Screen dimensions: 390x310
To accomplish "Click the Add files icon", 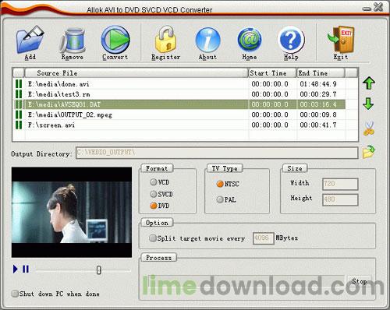I will pos(30,40).
